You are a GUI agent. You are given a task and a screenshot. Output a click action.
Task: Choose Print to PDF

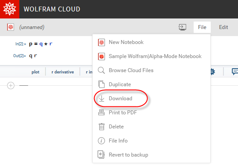click(x=151, y=113)
